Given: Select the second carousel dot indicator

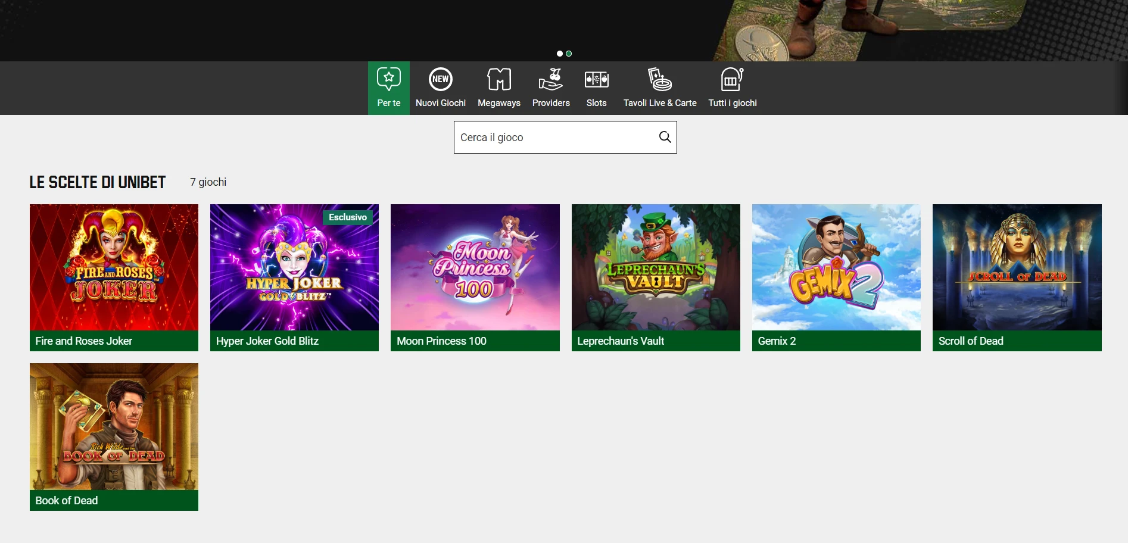Looking at the screenshot, I should tap(569, 54).
